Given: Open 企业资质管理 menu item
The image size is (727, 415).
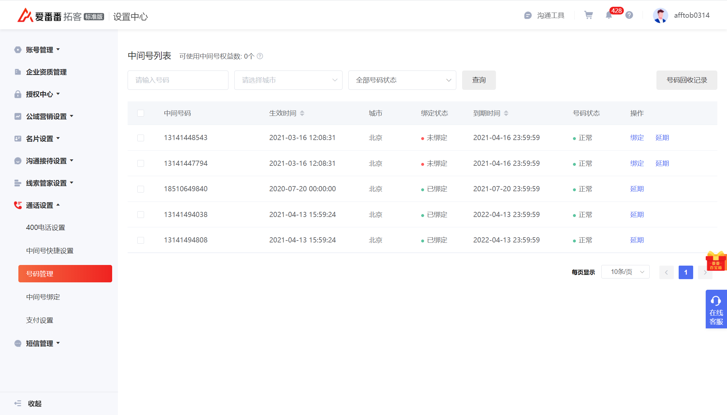Looking at the screenshot, I should point(46,72).
